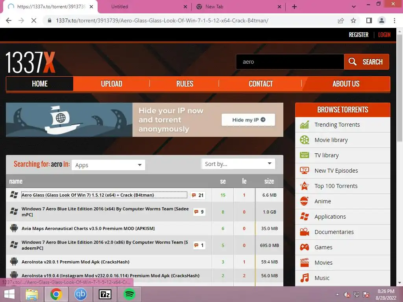Viewport: 403px width, 302px height.
Task: Open 7-Zip from the taskbar
Action: pyautogui.click(x=105, y=294)
